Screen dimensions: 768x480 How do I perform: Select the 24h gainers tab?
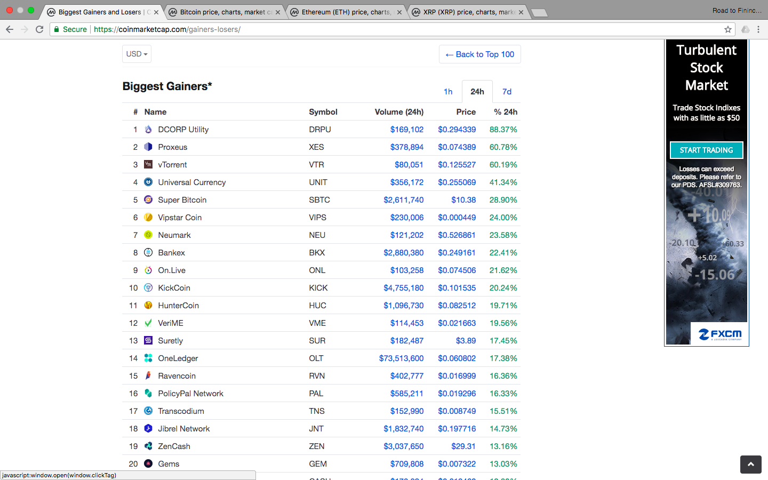tap(477, 92)
